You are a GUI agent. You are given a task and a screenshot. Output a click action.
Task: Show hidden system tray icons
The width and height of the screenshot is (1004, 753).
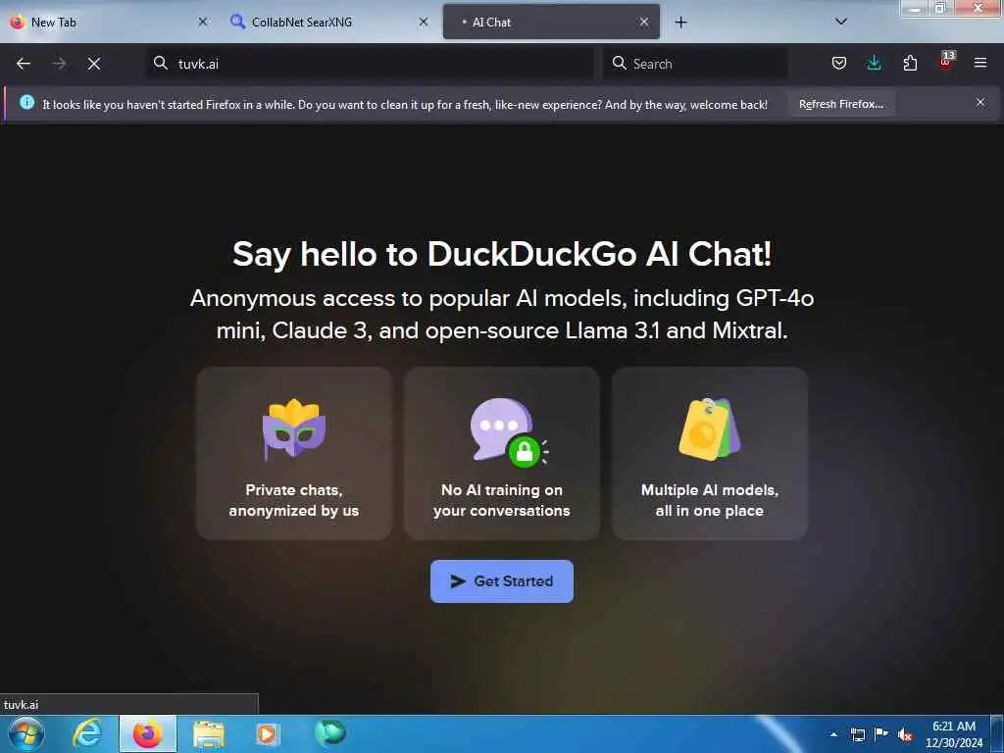(833, 734)
